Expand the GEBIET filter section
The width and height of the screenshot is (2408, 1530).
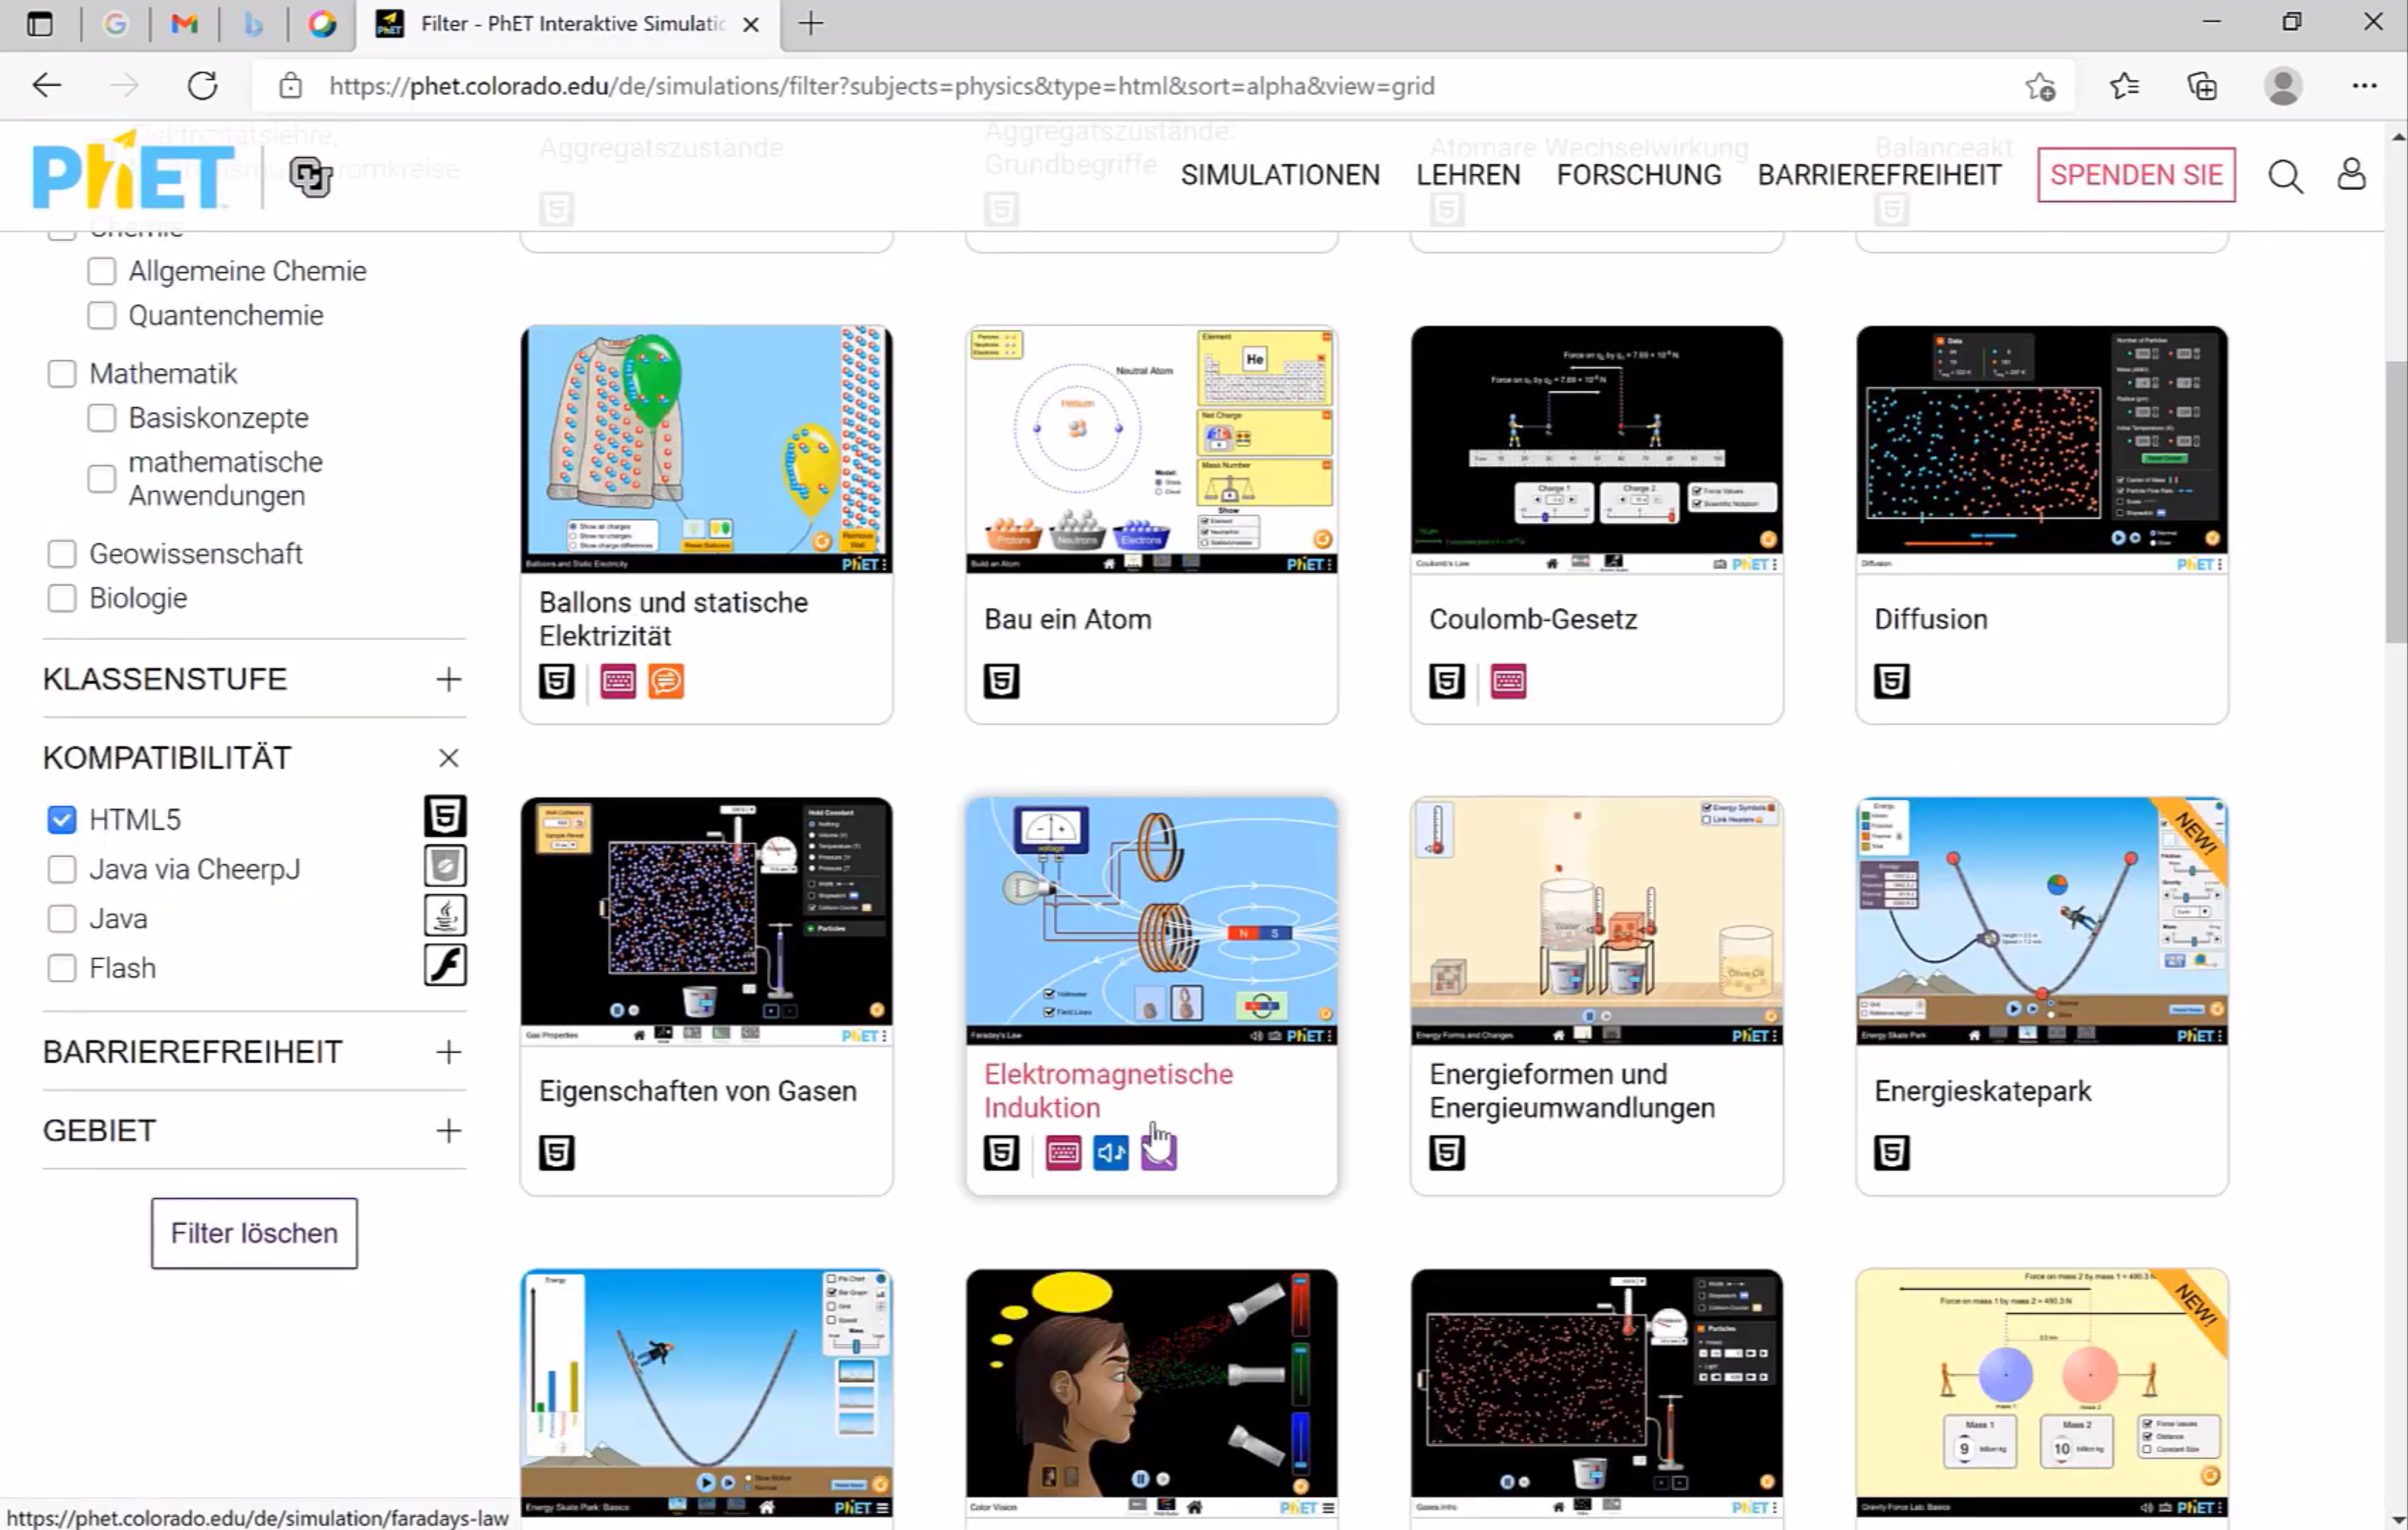(448, 1131)
